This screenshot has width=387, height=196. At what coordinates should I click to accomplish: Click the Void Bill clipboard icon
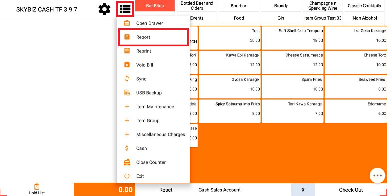click(127, 65)
